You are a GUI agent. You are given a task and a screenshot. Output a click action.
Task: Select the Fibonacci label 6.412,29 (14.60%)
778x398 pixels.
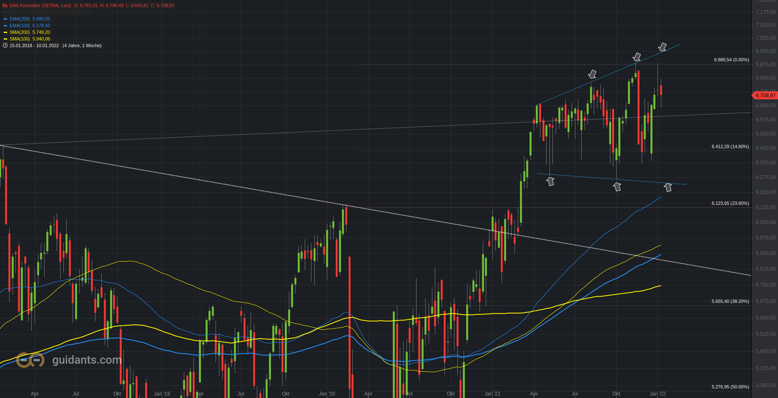pyautogui.click(x=730, y=146)
